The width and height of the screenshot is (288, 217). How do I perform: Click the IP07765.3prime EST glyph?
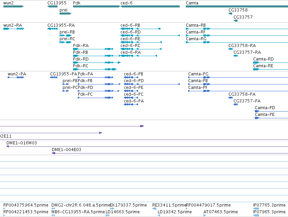pos(256,209)
